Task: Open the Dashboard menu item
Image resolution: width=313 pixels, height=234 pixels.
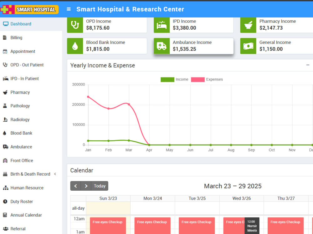Action: click(x=31, y=24)
